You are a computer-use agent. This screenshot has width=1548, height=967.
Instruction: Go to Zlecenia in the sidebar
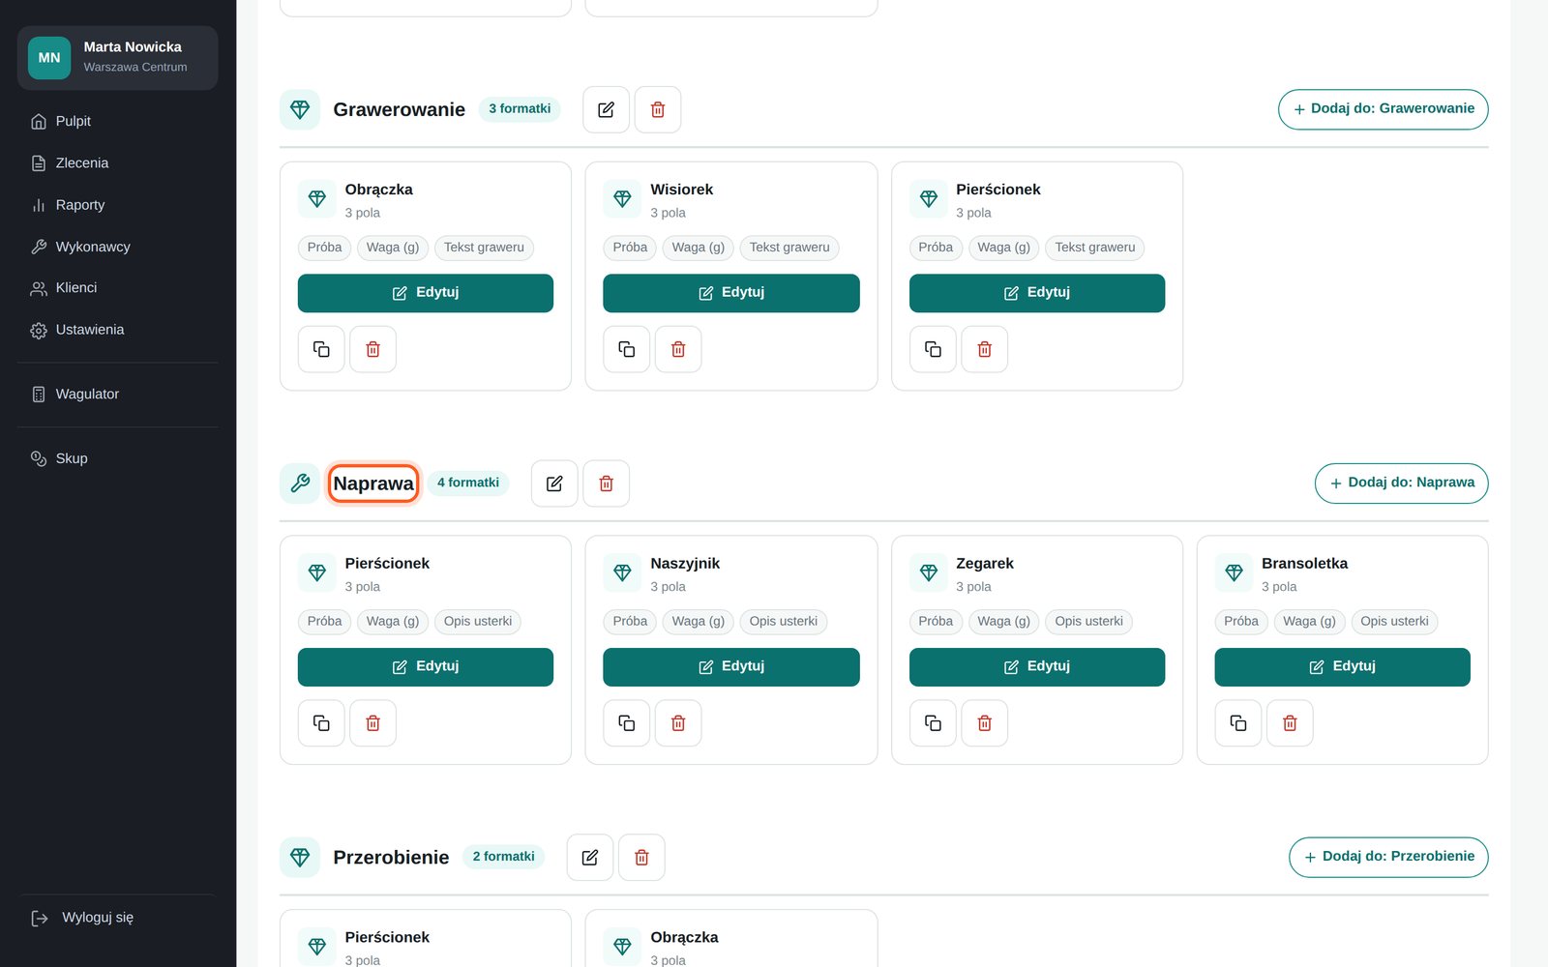click(x=118, y=163)
